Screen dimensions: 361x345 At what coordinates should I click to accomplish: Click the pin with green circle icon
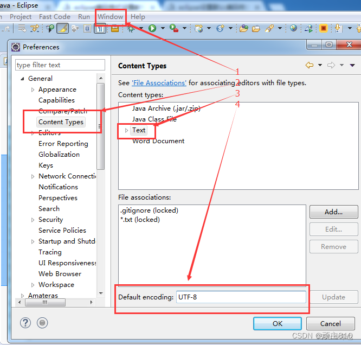click(x=50, y=28)
